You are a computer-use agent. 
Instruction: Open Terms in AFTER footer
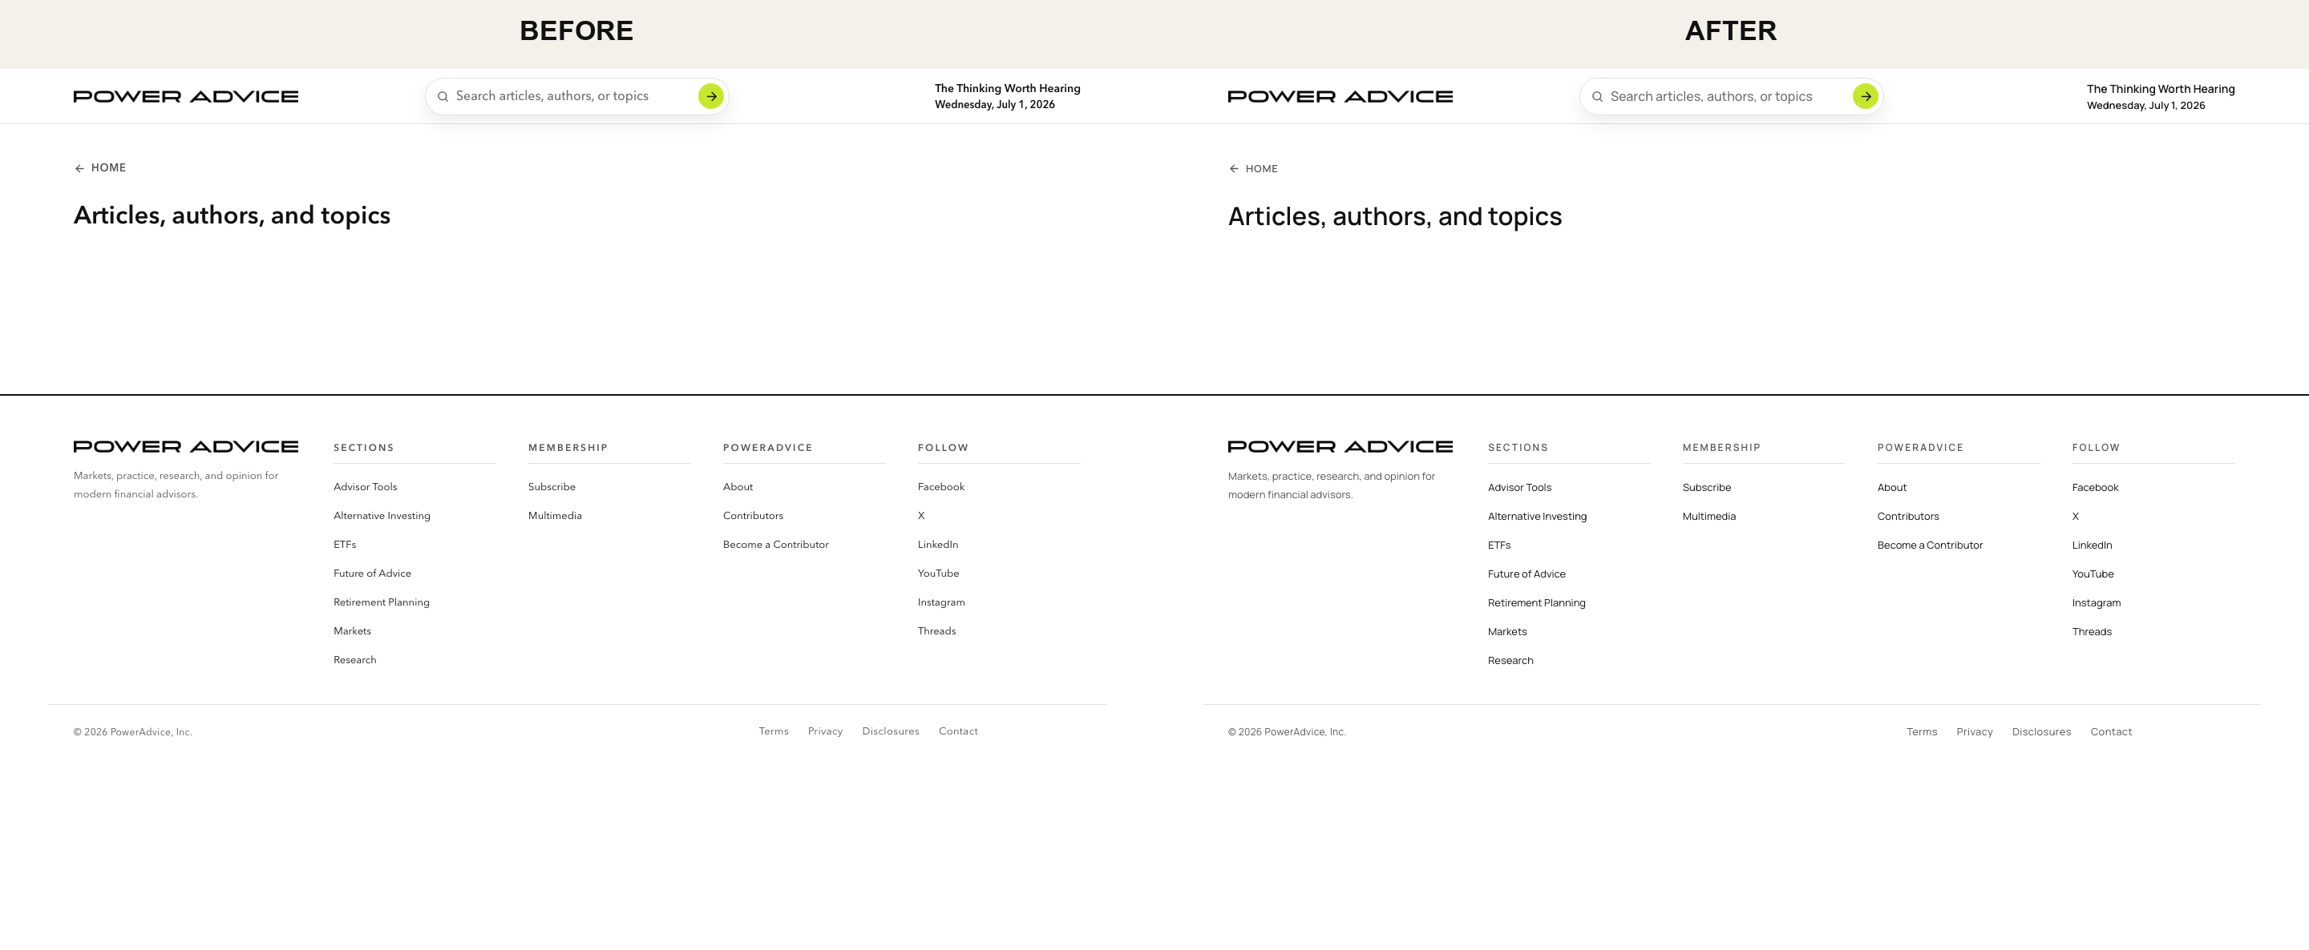click(1921, 731)
